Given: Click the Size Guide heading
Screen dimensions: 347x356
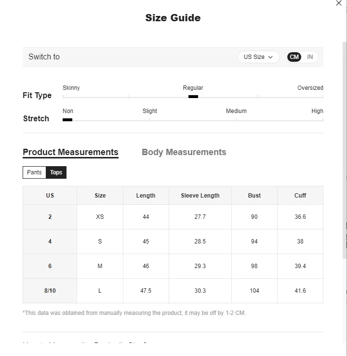Looking at the screenshot, I should pos(173,18).
